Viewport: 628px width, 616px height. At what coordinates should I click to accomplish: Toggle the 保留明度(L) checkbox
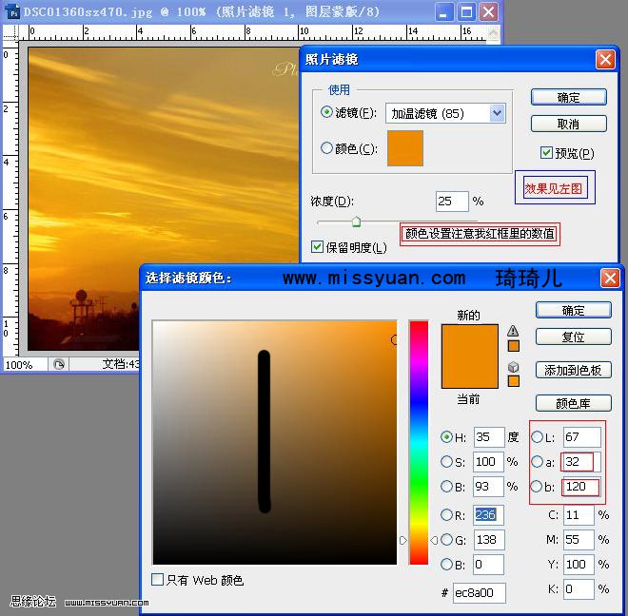click(317, 246)
